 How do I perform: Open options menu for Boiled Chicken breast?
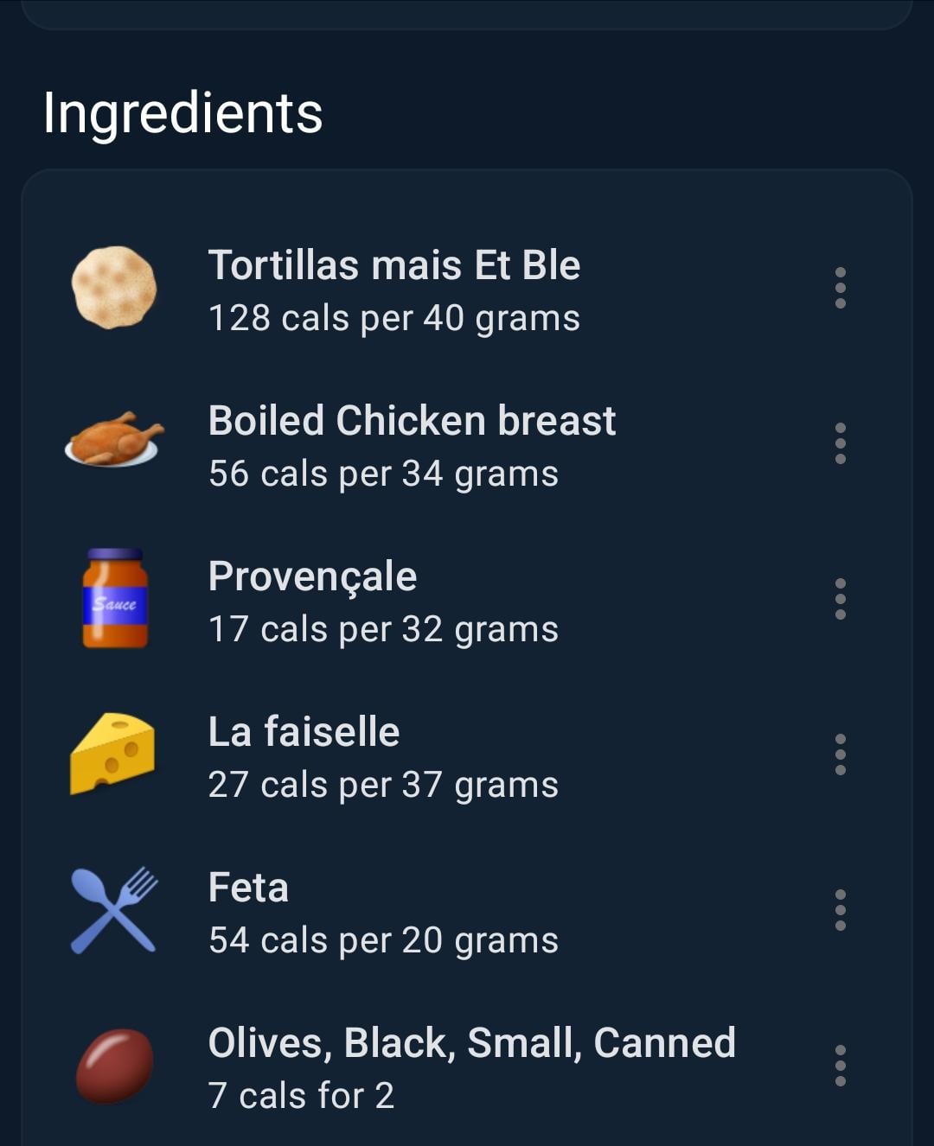(840, 443)
